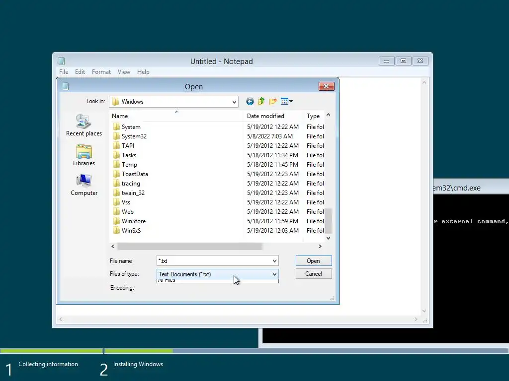The width and height of the screenshot is (509, 381).
Task: Click the Temp folder icon
Action: tap(116, 164)
